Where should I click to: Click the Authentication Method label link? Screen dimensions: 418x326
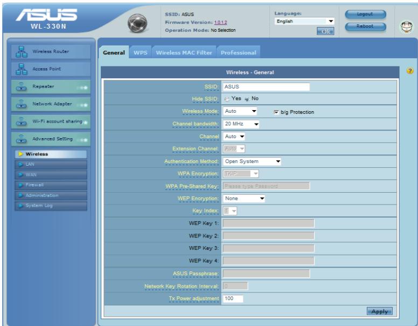192,161
